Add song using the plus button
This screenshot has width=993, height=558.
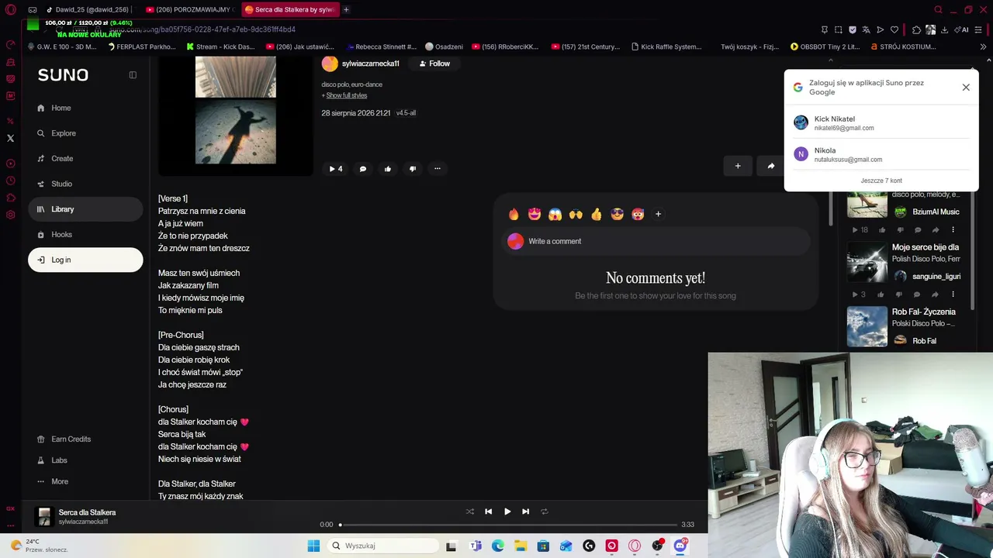(738, 166)
